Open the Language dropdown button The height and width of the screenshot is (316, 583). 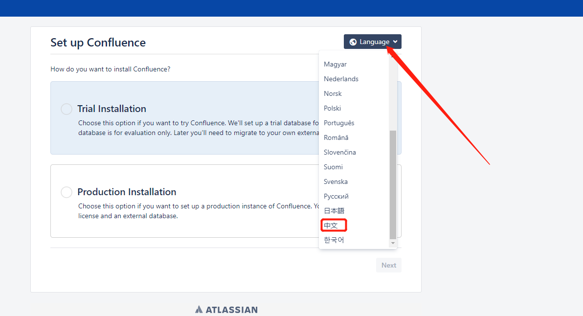pyautogui.click(x=373, y=42)
